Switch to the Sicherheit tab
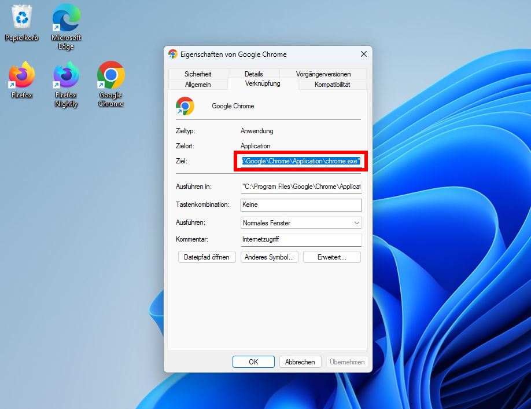Viewport: 531px width, 409px height. point(198,74)
